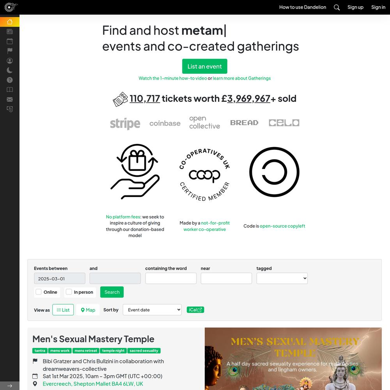The image size is (390, 390).
Task: Toggle dark mode with the moon icon
Action: click(10, 70)
